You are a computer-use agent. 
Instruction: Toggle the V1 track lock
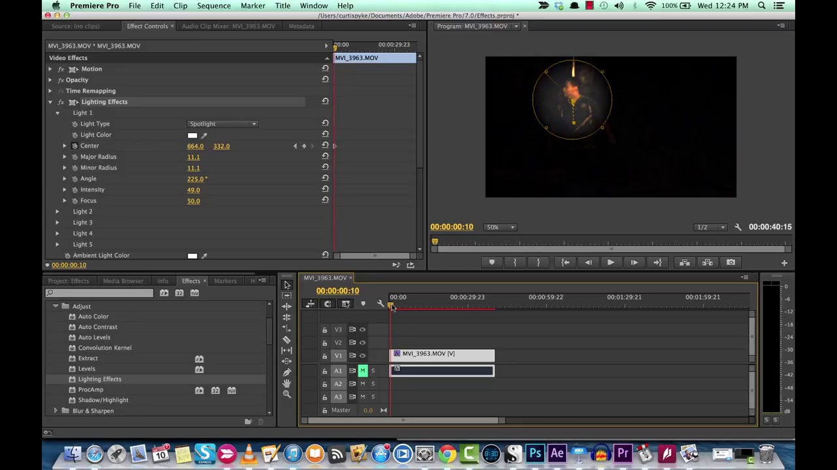(324, 356)
